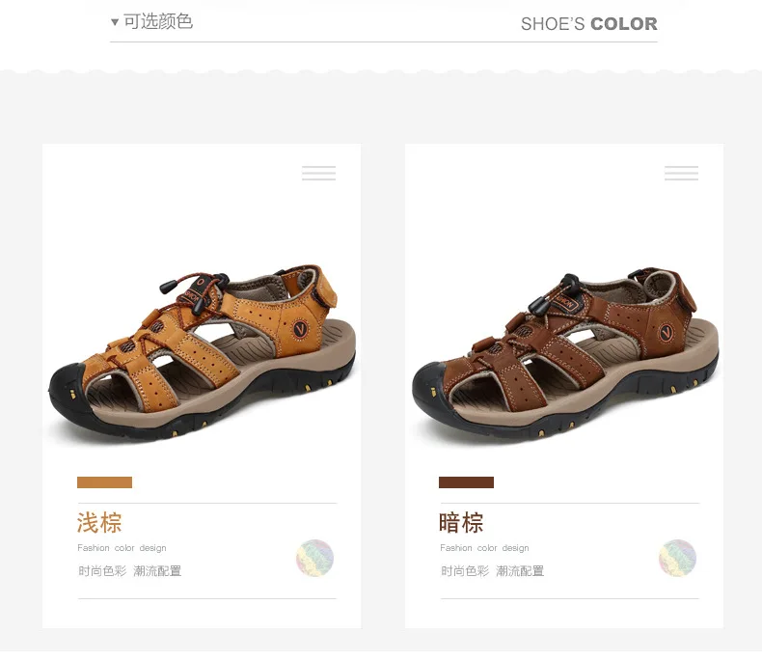Viewport: 762px width, 660px height.
Task: Click the dark brown sandal image
Action: coord(565,353)
